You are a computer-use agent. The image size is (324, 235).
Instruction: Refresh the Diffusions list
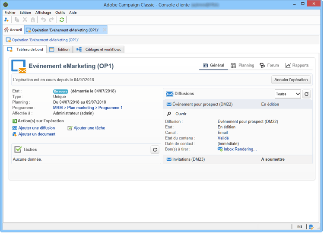[306, 94]
